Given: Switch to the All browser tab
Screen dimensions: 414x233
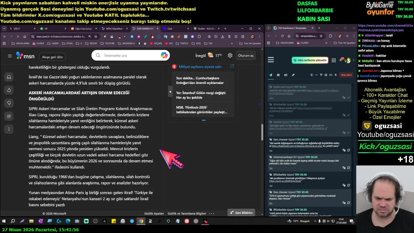Looking at the screenshot, I should coord(53,28).
